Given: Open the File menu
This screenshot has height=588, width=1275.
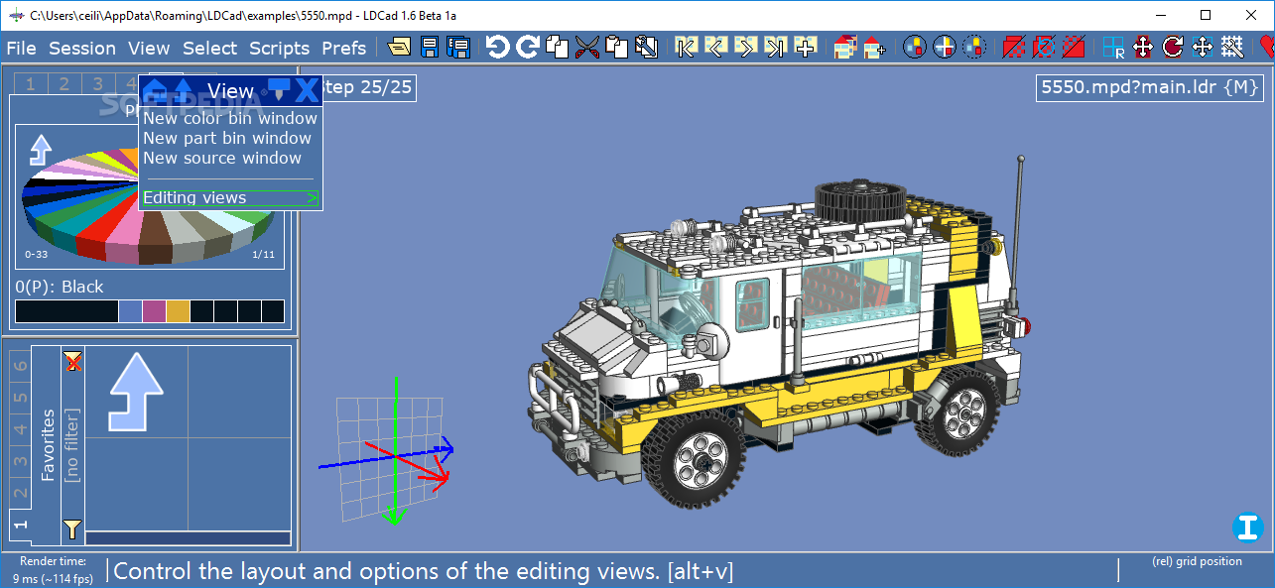Looking at the screenshot, I should [21, 48].
